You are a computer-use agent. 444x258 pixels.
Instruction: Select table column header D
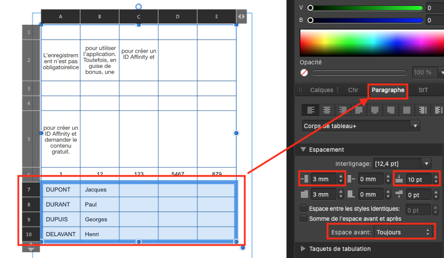coord(177,17)
